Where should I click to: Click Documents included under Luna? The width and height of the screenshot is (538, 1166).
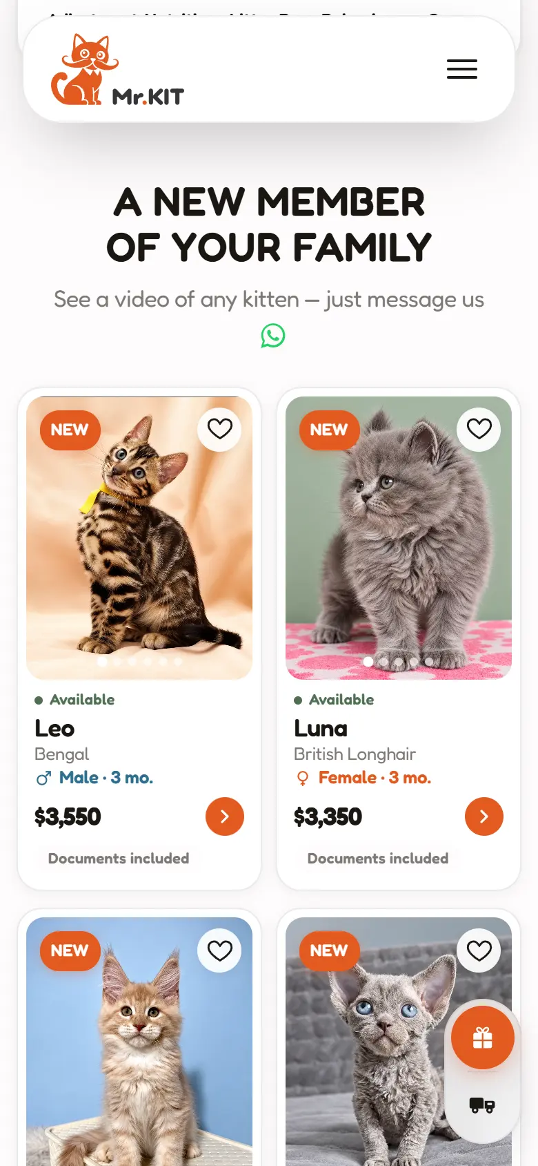click(378, 859)
